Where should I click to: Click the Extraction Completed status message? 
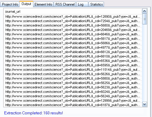click(33, 113)
